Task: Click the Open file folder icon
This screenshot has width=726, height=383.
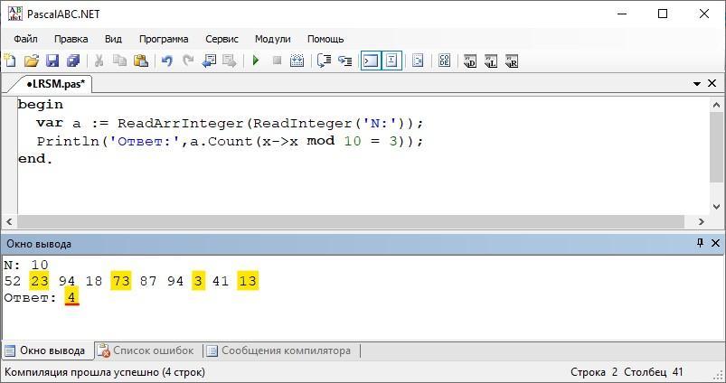Action: coord(32,61)
